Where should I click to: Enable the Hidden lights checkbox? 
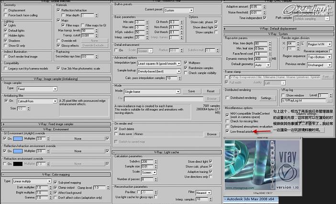[6, 35]
